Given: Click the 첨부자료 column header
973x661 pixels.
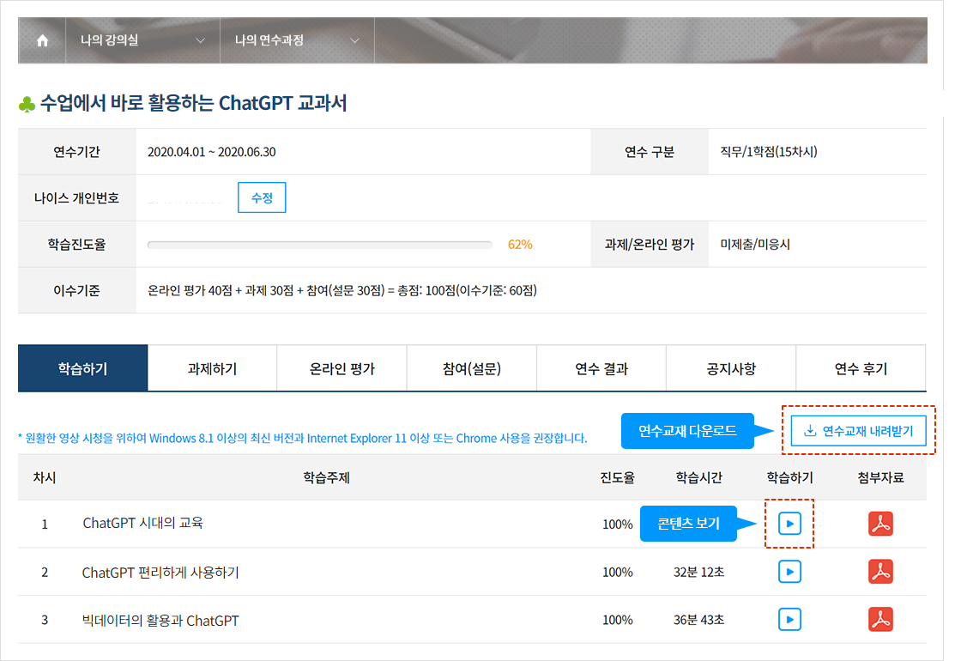Looking at the screenshot, I should (880, 477).
